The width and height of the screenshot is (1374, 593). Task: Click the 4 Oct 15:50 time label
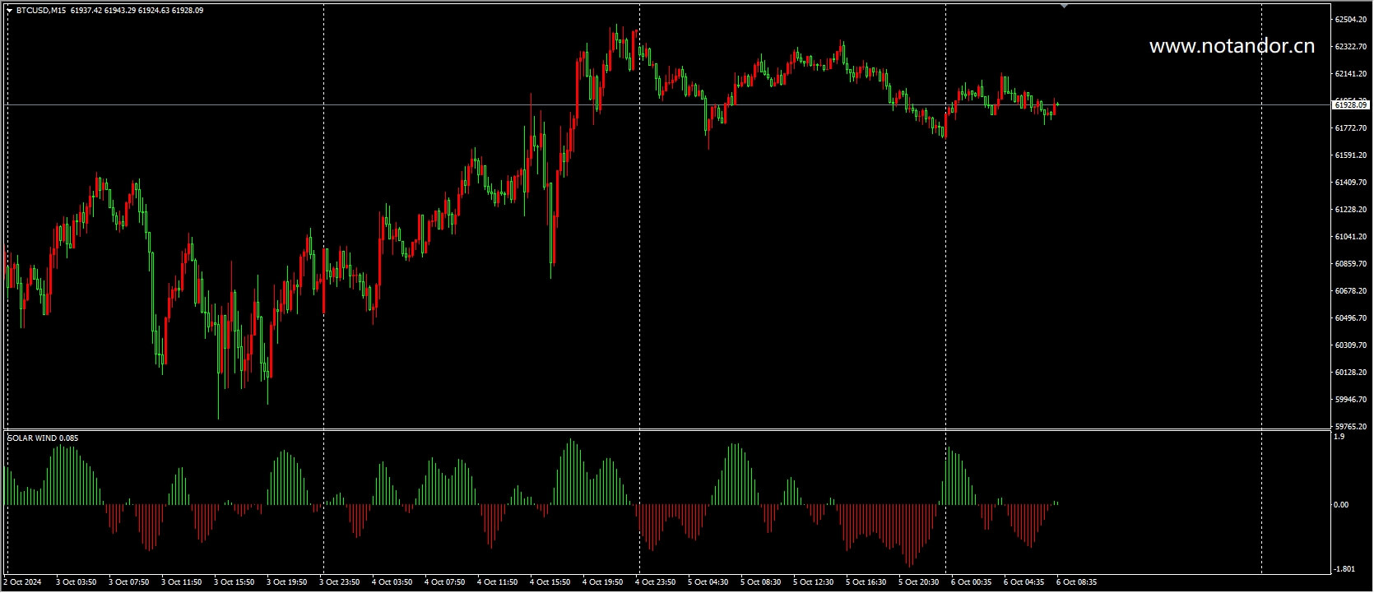tap(550, 582)
